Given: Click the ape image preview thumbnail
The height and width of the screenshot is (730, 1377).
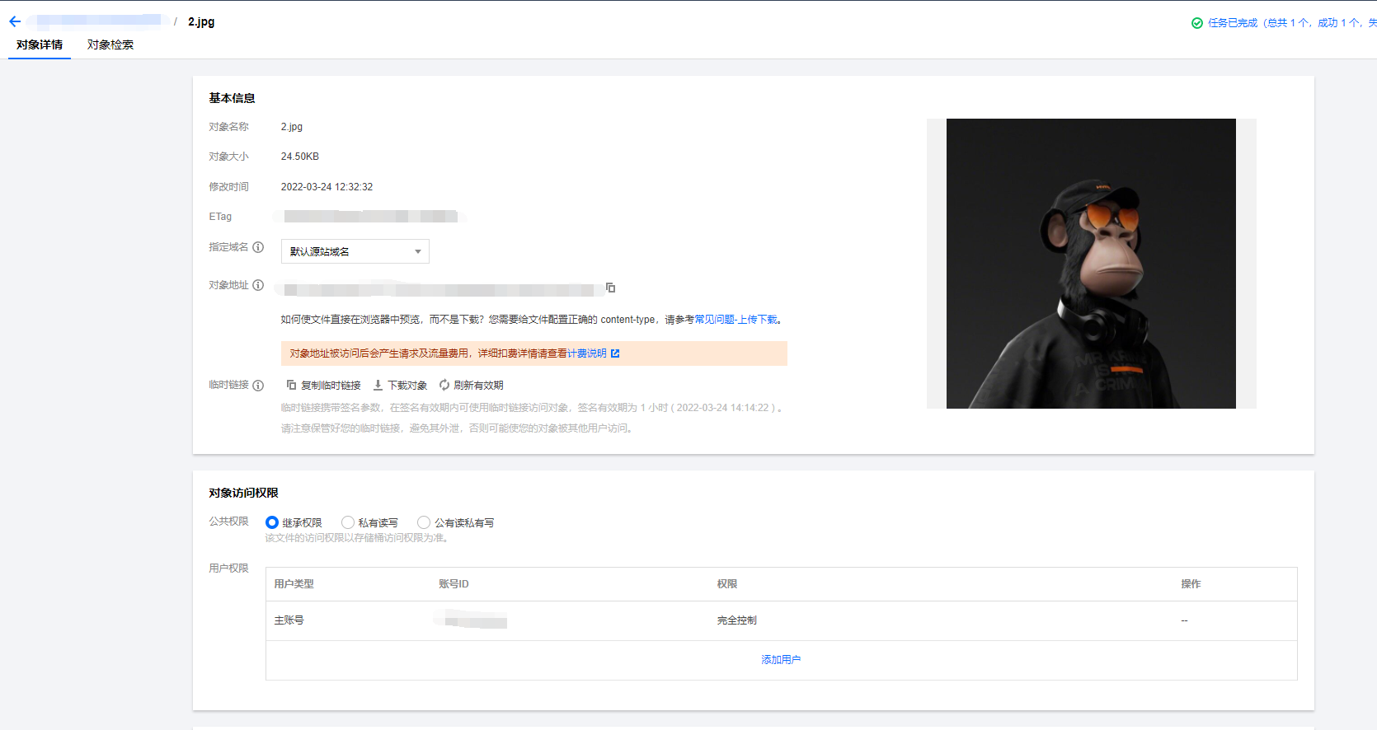Looking at the screenshot, I should point(1091,264).
